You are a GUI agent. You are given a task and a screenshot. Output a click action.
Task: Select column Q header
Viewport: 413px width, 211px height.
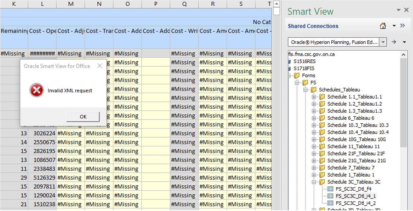(184, 4)
